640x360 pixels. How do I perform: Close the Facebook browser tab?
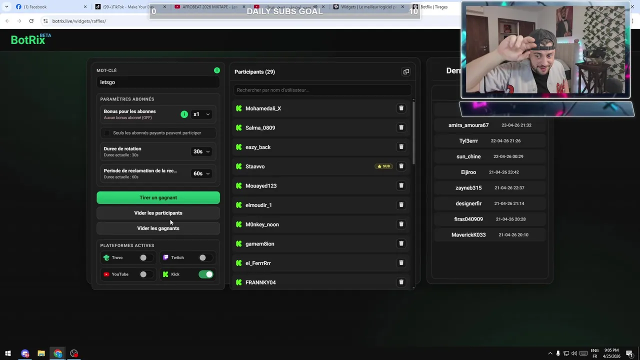coord(85,7)
